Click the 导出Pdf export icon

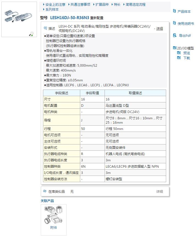coord(175,35)
